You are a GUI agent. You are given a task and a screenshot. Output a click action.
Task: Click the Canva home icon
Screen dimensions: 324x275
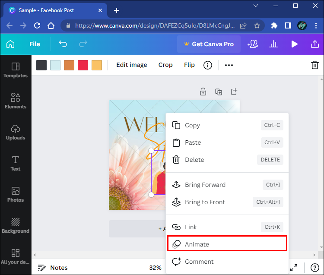[10, 44]
